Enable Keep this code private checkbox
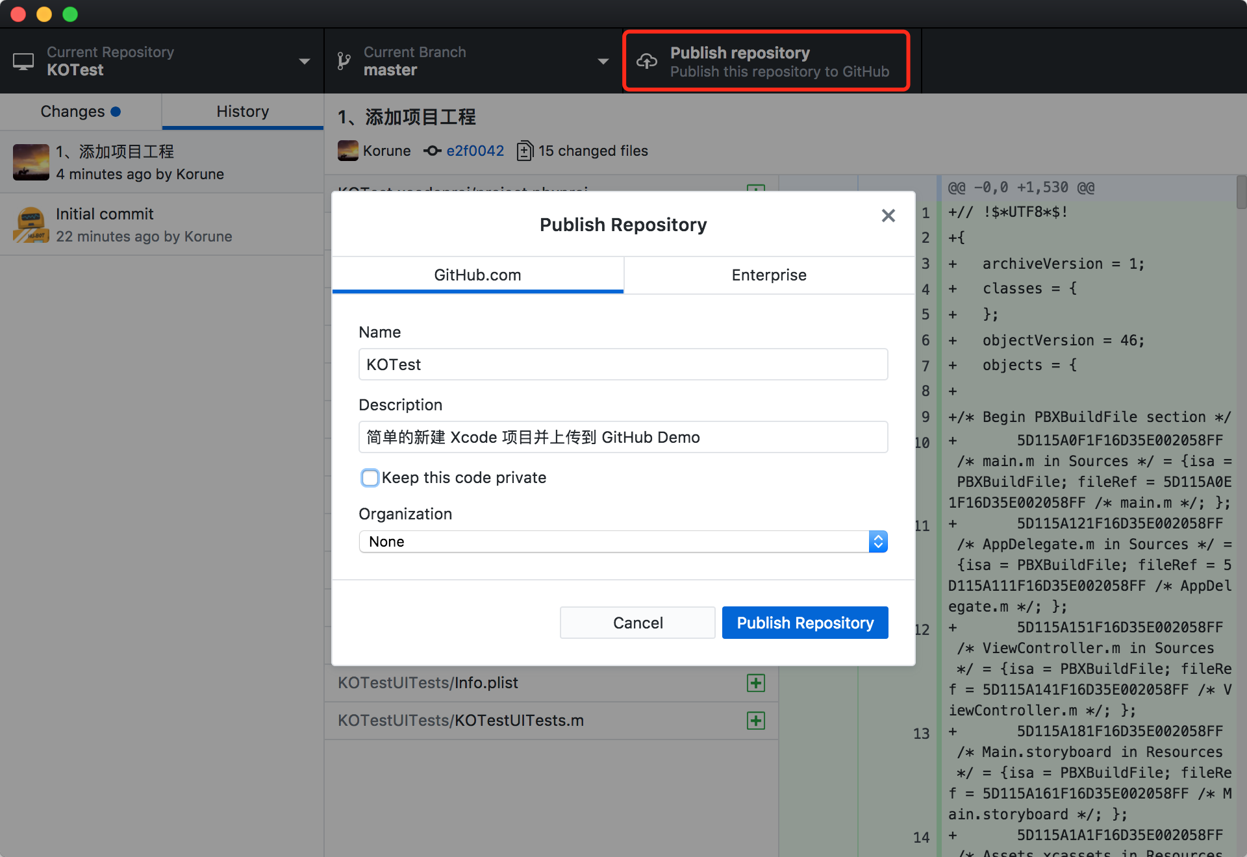This screenshot has width=1247, height=857. click(370, 478)
